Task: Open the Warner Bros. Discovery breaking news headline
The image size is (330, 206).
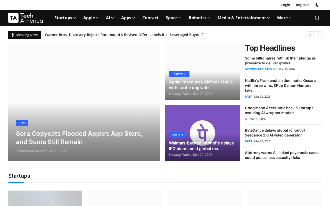Action: 124,35
